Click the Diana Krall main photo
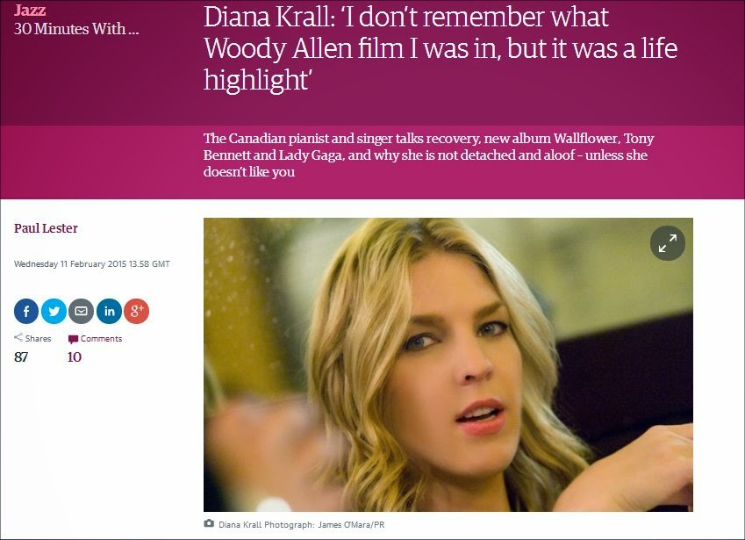This screenshot has height=540, width=745. [x=448, y=364]
